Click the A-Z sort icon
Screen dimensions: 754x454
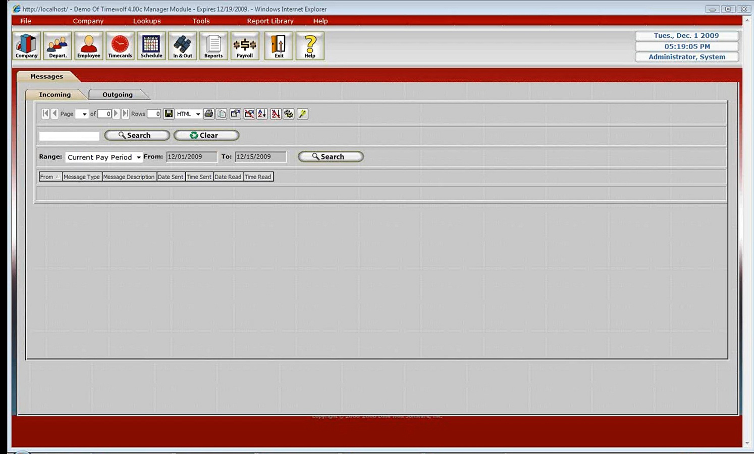[x=262, y=114]
